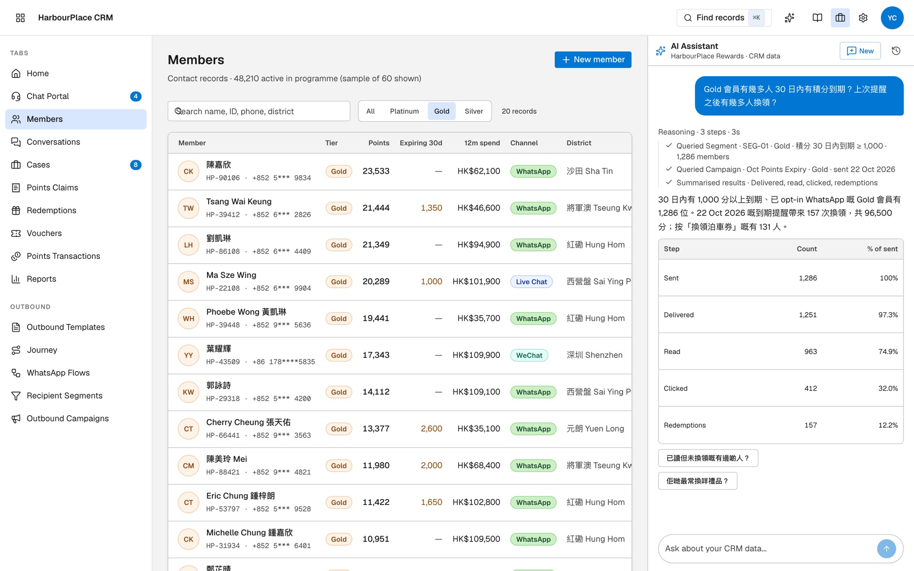Open Conversations page

[x=76, y=142]
